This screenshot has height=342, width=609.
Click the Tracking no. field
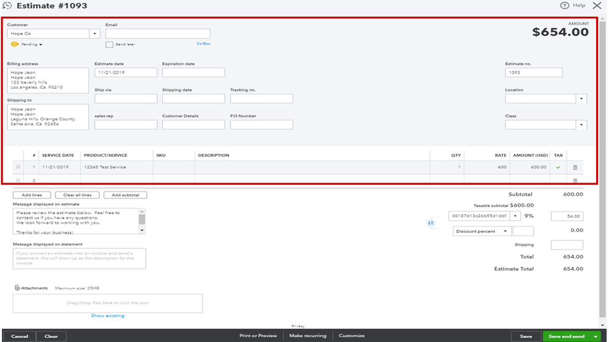[262, 99]
